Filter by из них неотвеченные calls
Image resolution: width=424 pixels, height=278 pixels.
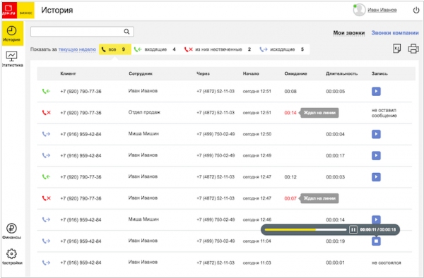218,49
